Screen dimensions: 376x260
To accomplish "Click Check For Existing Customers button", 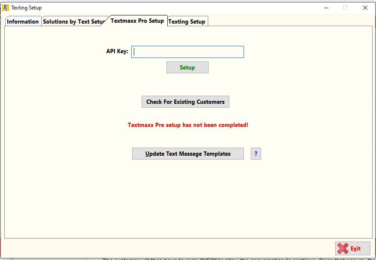I will [185, 102].
